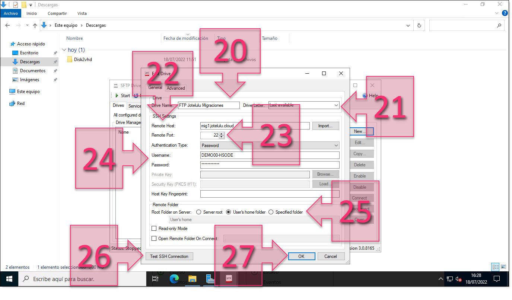Switch to the Advanced tab in Edit Drive
Screen dimensions: 512x300
click(176, 88)
